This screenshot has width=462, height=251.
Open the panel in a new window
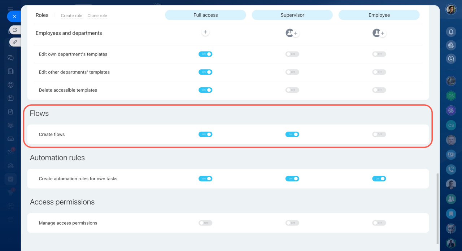(15, 30)
